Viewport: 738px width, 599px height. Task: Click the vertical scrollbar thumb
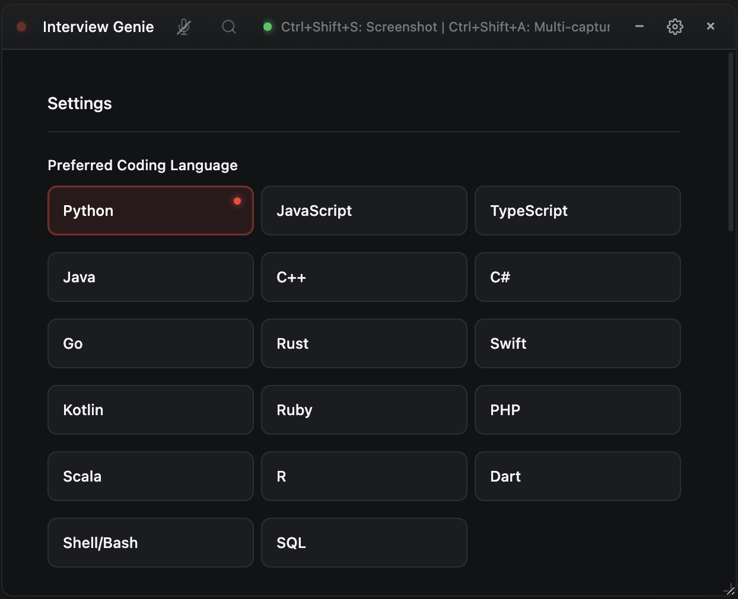(731, 142)
